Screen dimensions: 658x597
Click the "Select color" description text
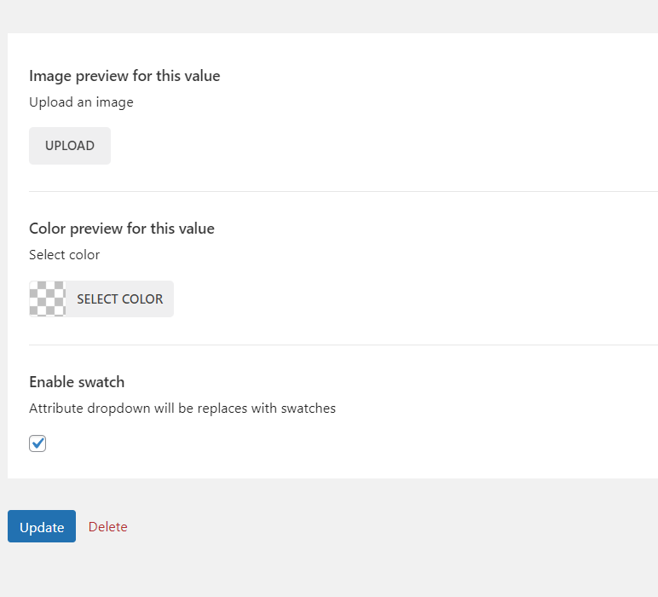(64, 255)
